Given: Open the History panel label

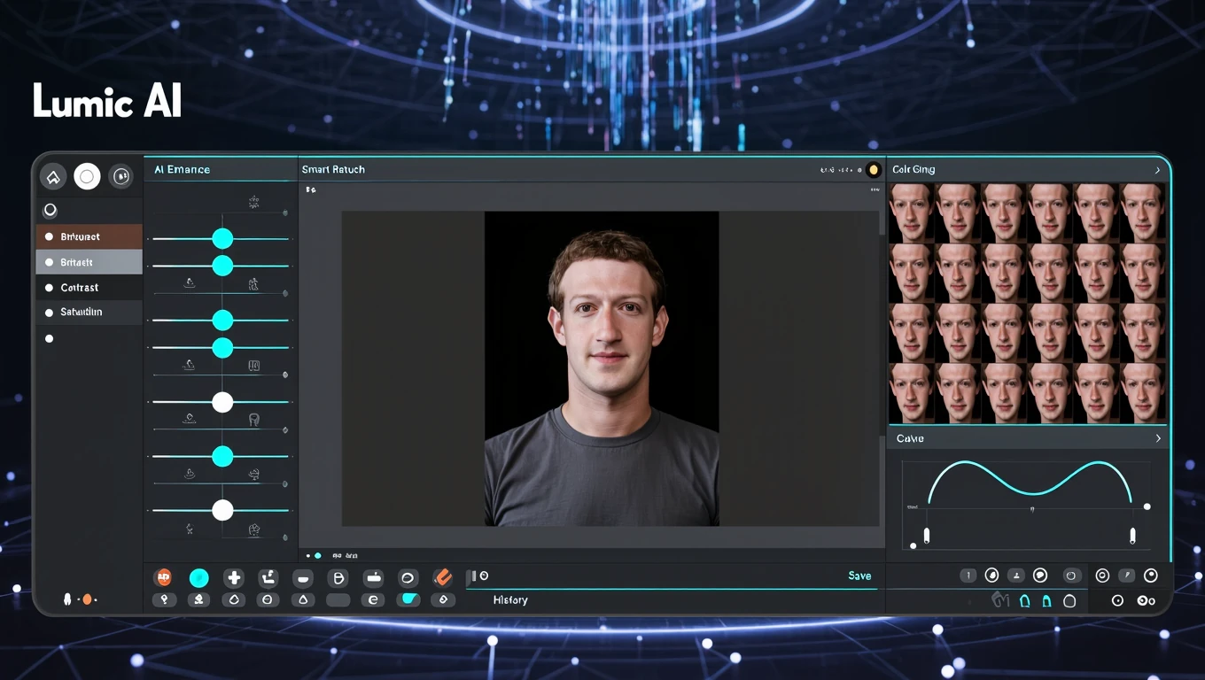Looking at the screenshot, I should (x=510, y=600).
